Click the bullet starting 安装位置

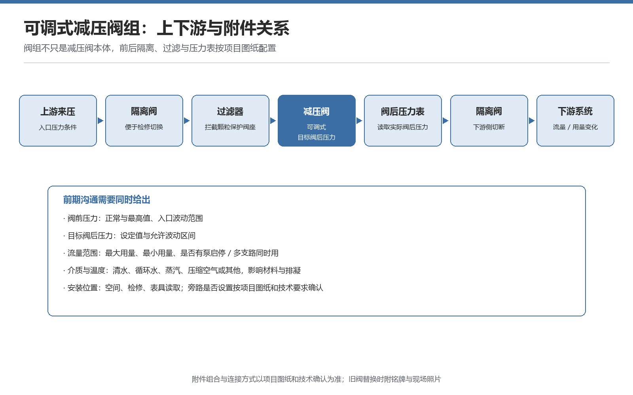click(193, 288)
